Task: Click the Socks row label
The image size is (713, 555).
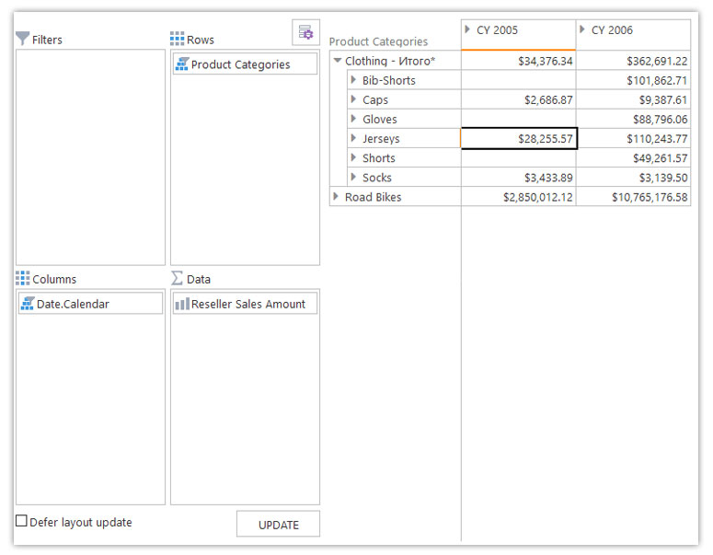Action: [377, 178]
